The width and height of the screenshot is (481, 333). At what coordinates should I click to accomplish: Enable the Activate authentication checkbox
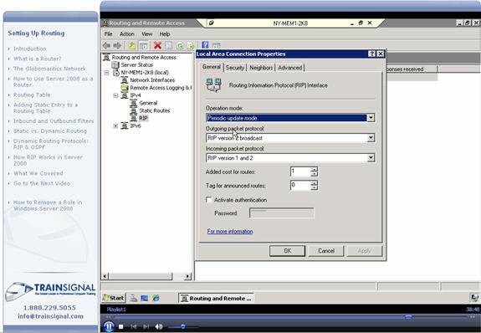click(209, 200)
